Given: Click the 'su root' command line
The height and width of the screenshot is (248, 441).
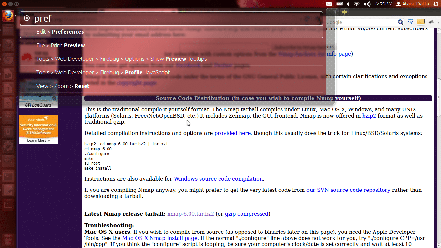Looking at the screenshot, I should click(92, 163).
